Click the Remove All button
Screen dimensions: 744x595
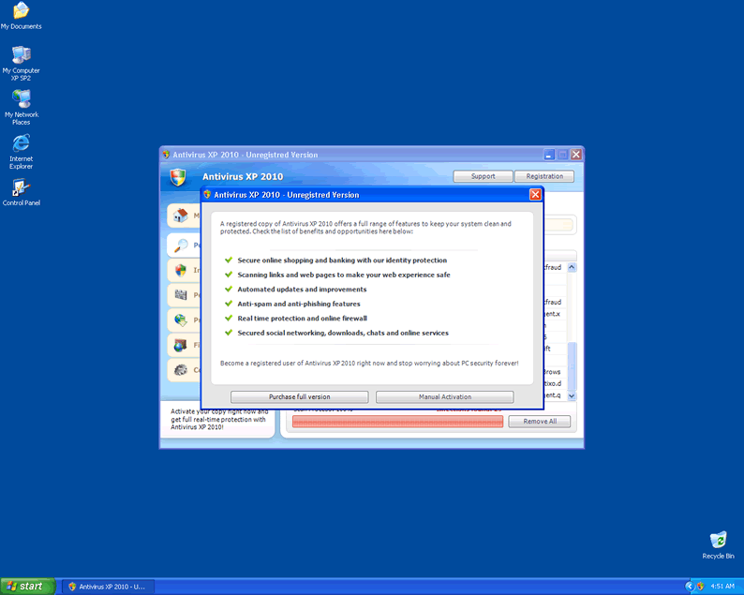pyautogui.click(x=539, y=422)
